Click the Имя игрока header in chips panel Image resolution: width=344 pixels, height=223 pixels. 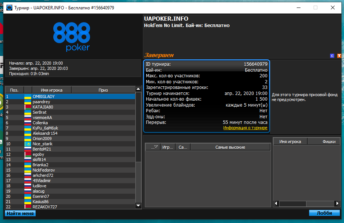(290, 142)
